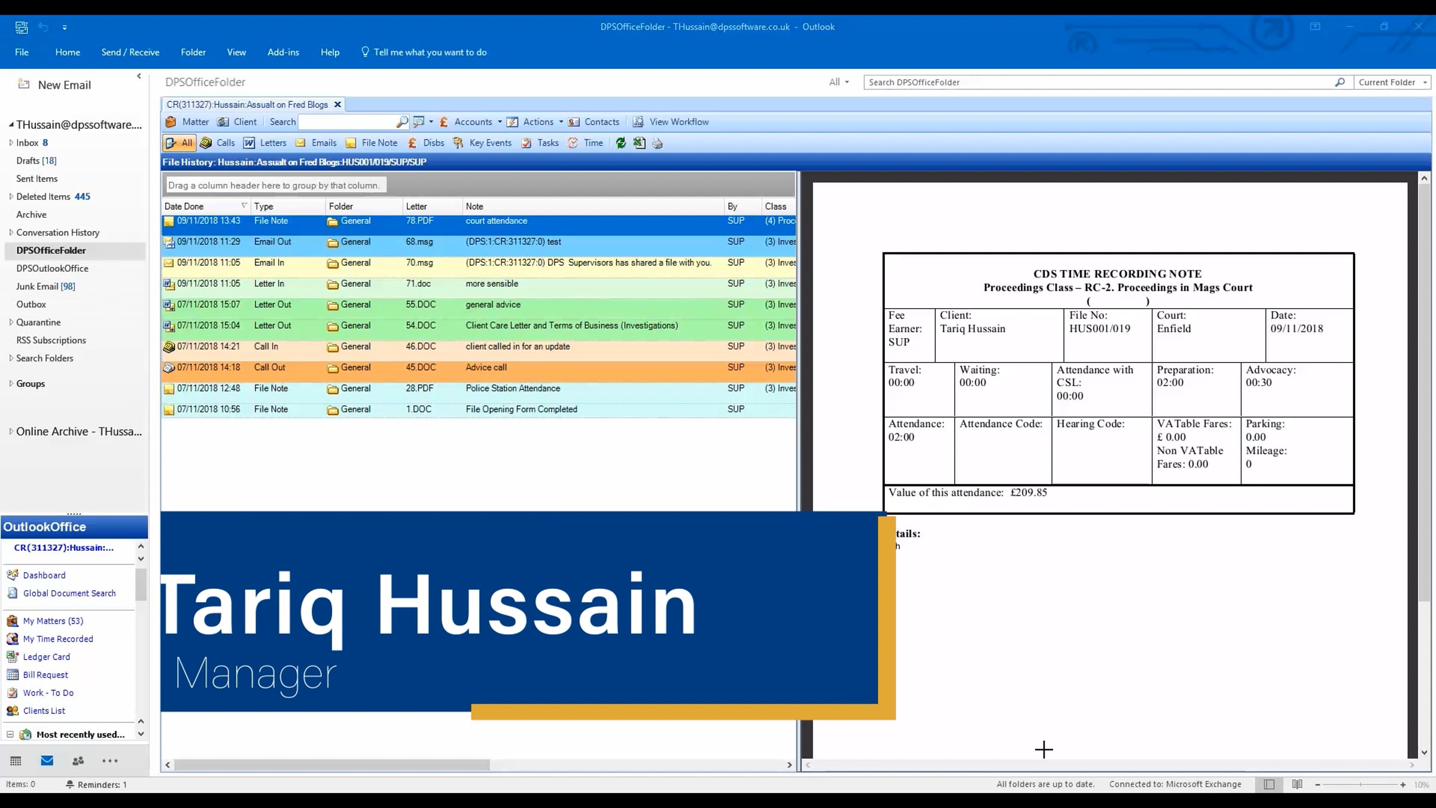Viewport: 1436px width, 808px height.
Task: Open the Client toolbar button
Action: pyautogui.click(x=237, y=122)
